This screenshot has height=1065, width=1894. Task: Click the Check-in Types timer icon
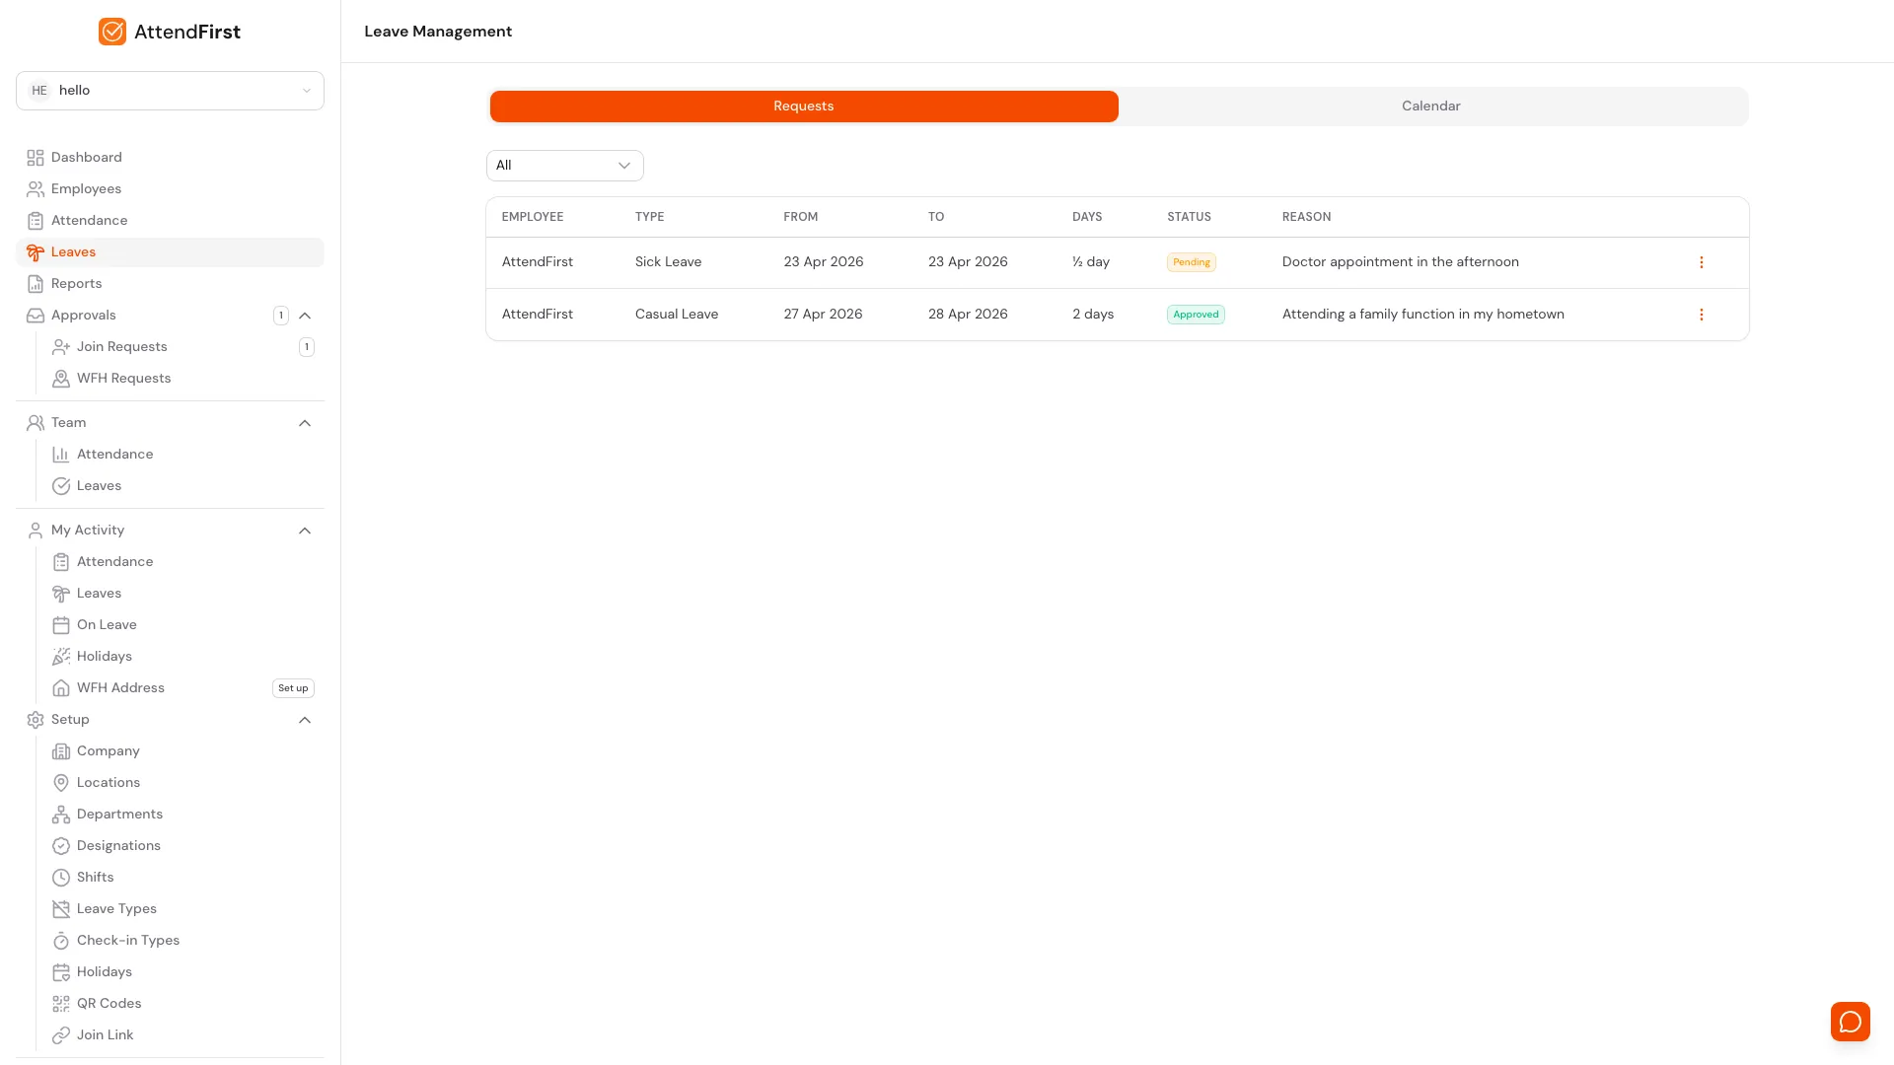pyautogui.click(x=61, y=941)
